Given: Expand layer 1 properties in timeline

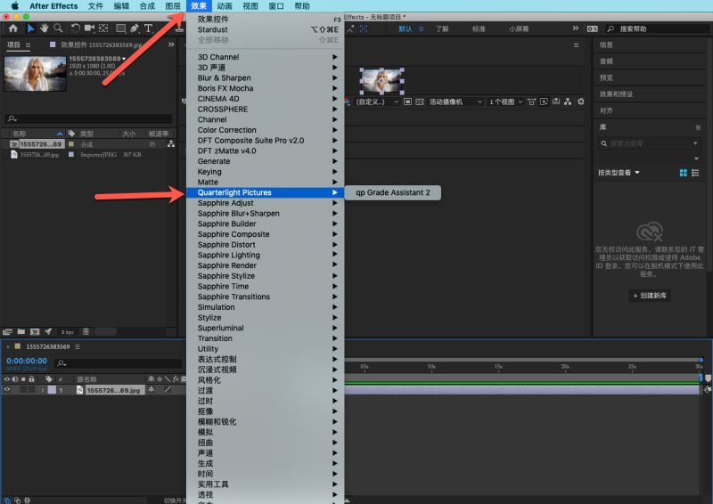Looking at the screenshot, I should (42, 390).
